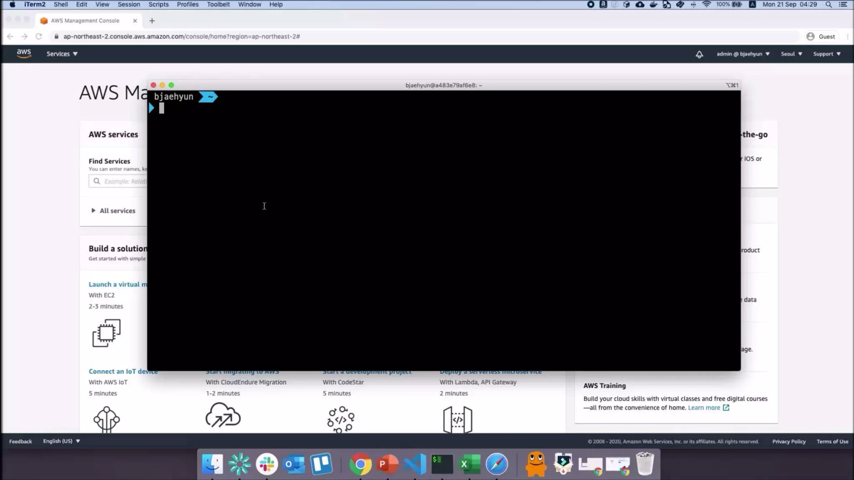The height and width of the screenshot is (480, 854).
Task: Click the Find Services search field
Action: [118, 181]
